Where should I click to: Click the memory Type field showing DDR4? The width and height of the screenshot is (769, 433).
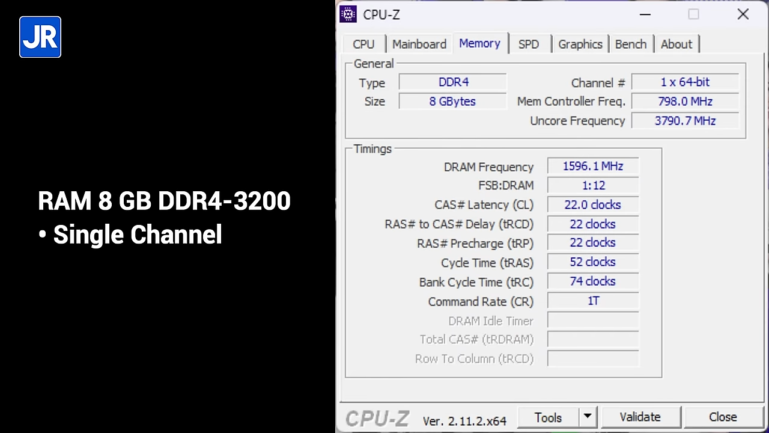click(x=453, y=82)
